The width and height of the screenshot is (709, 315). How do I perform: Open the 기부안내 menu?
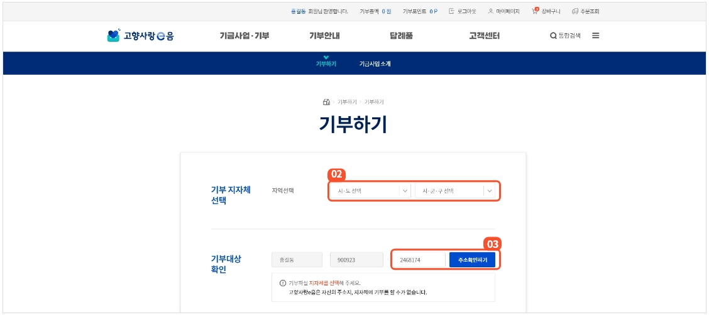tap(324, 36)
